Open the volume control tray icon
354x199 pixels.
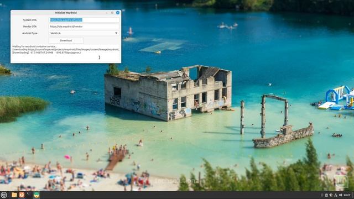tap(341, 195)
